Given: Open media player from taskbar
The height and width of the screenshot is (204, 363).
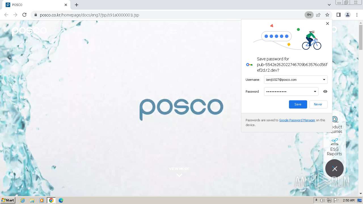Looking at the screenshot, I should pyautogui.click(x=42, y=200).
